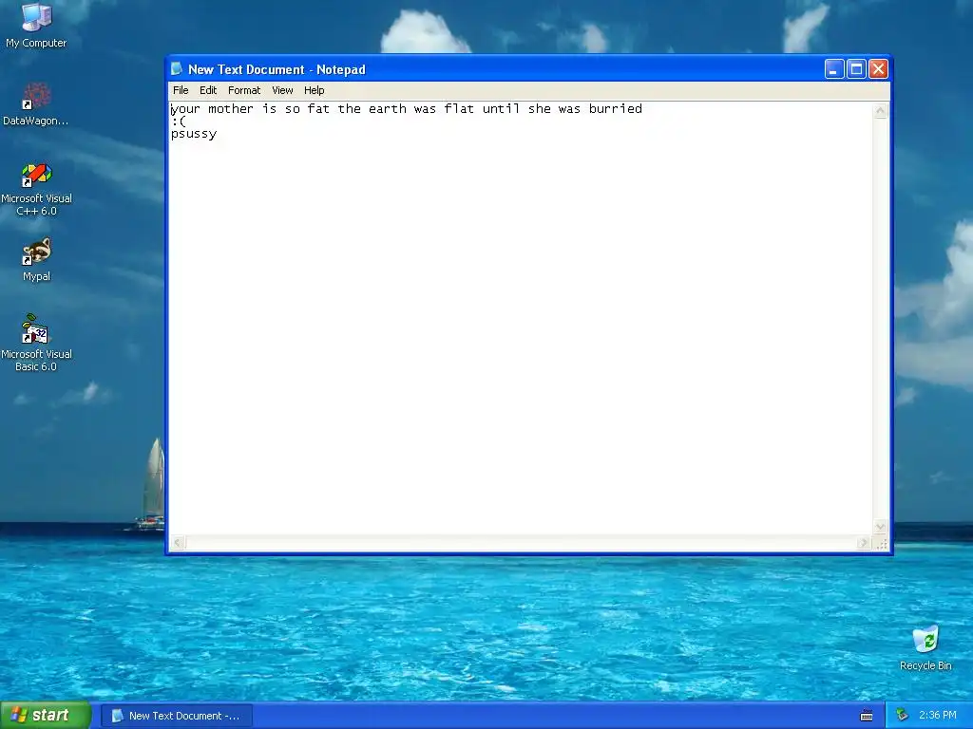
Task: Select Microsoft Visual C++ 6.0 shortcut
Action: pos(36,190)
